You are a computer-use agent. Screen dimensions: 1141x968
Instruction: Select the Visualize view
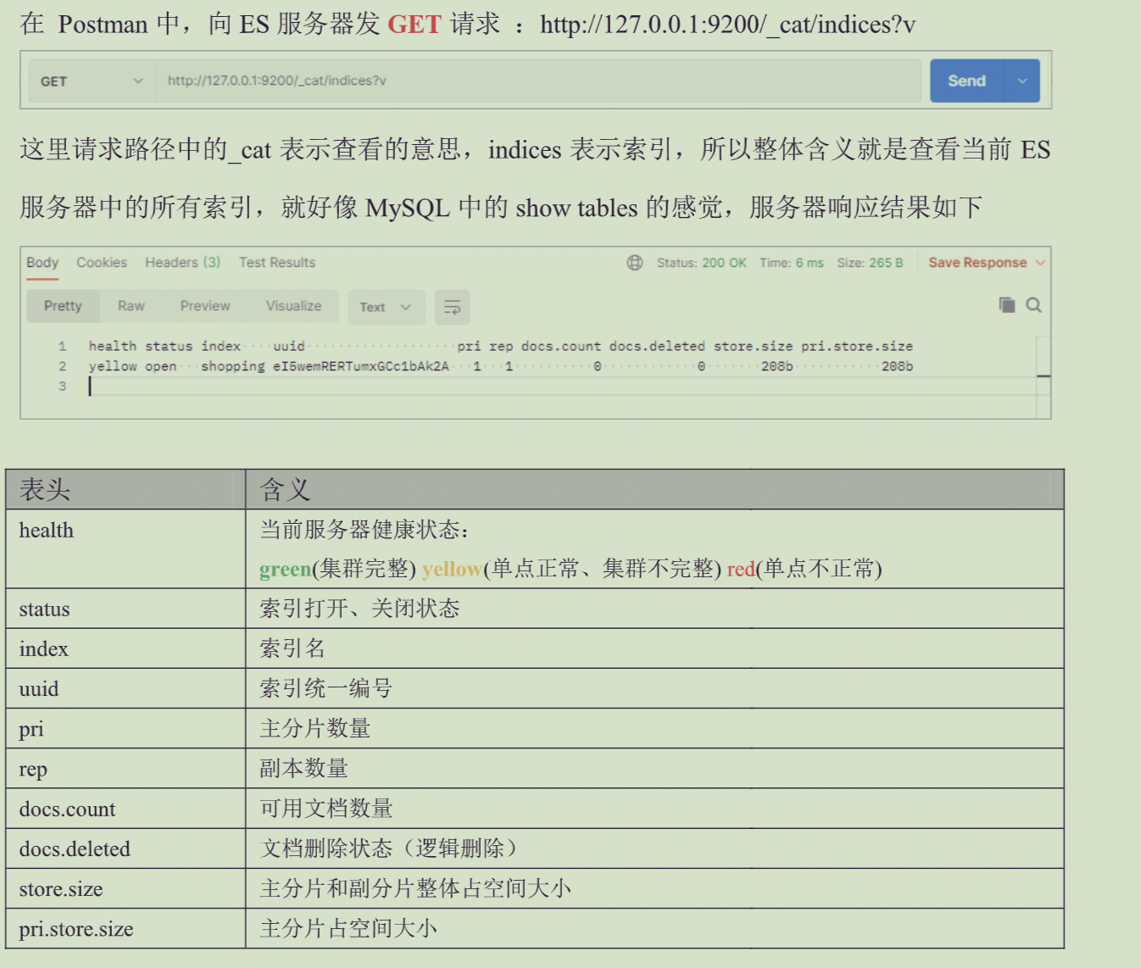(294, 306)
